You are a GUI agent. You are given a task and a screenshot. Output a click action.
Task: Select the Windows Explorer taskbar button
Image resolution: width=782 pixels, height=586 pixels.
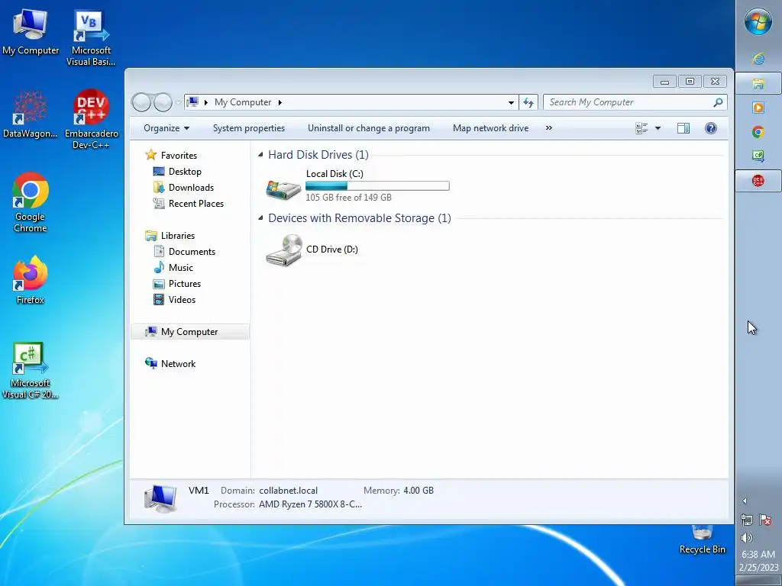pos(758,83)
